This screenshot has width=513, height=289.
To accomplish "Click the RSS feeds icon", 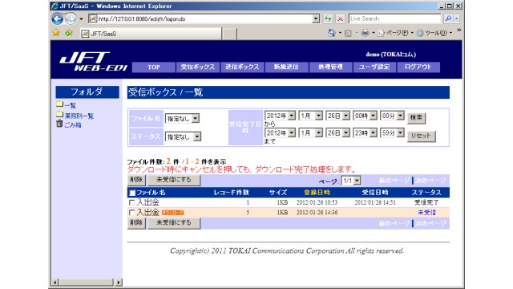I will 348,33.
